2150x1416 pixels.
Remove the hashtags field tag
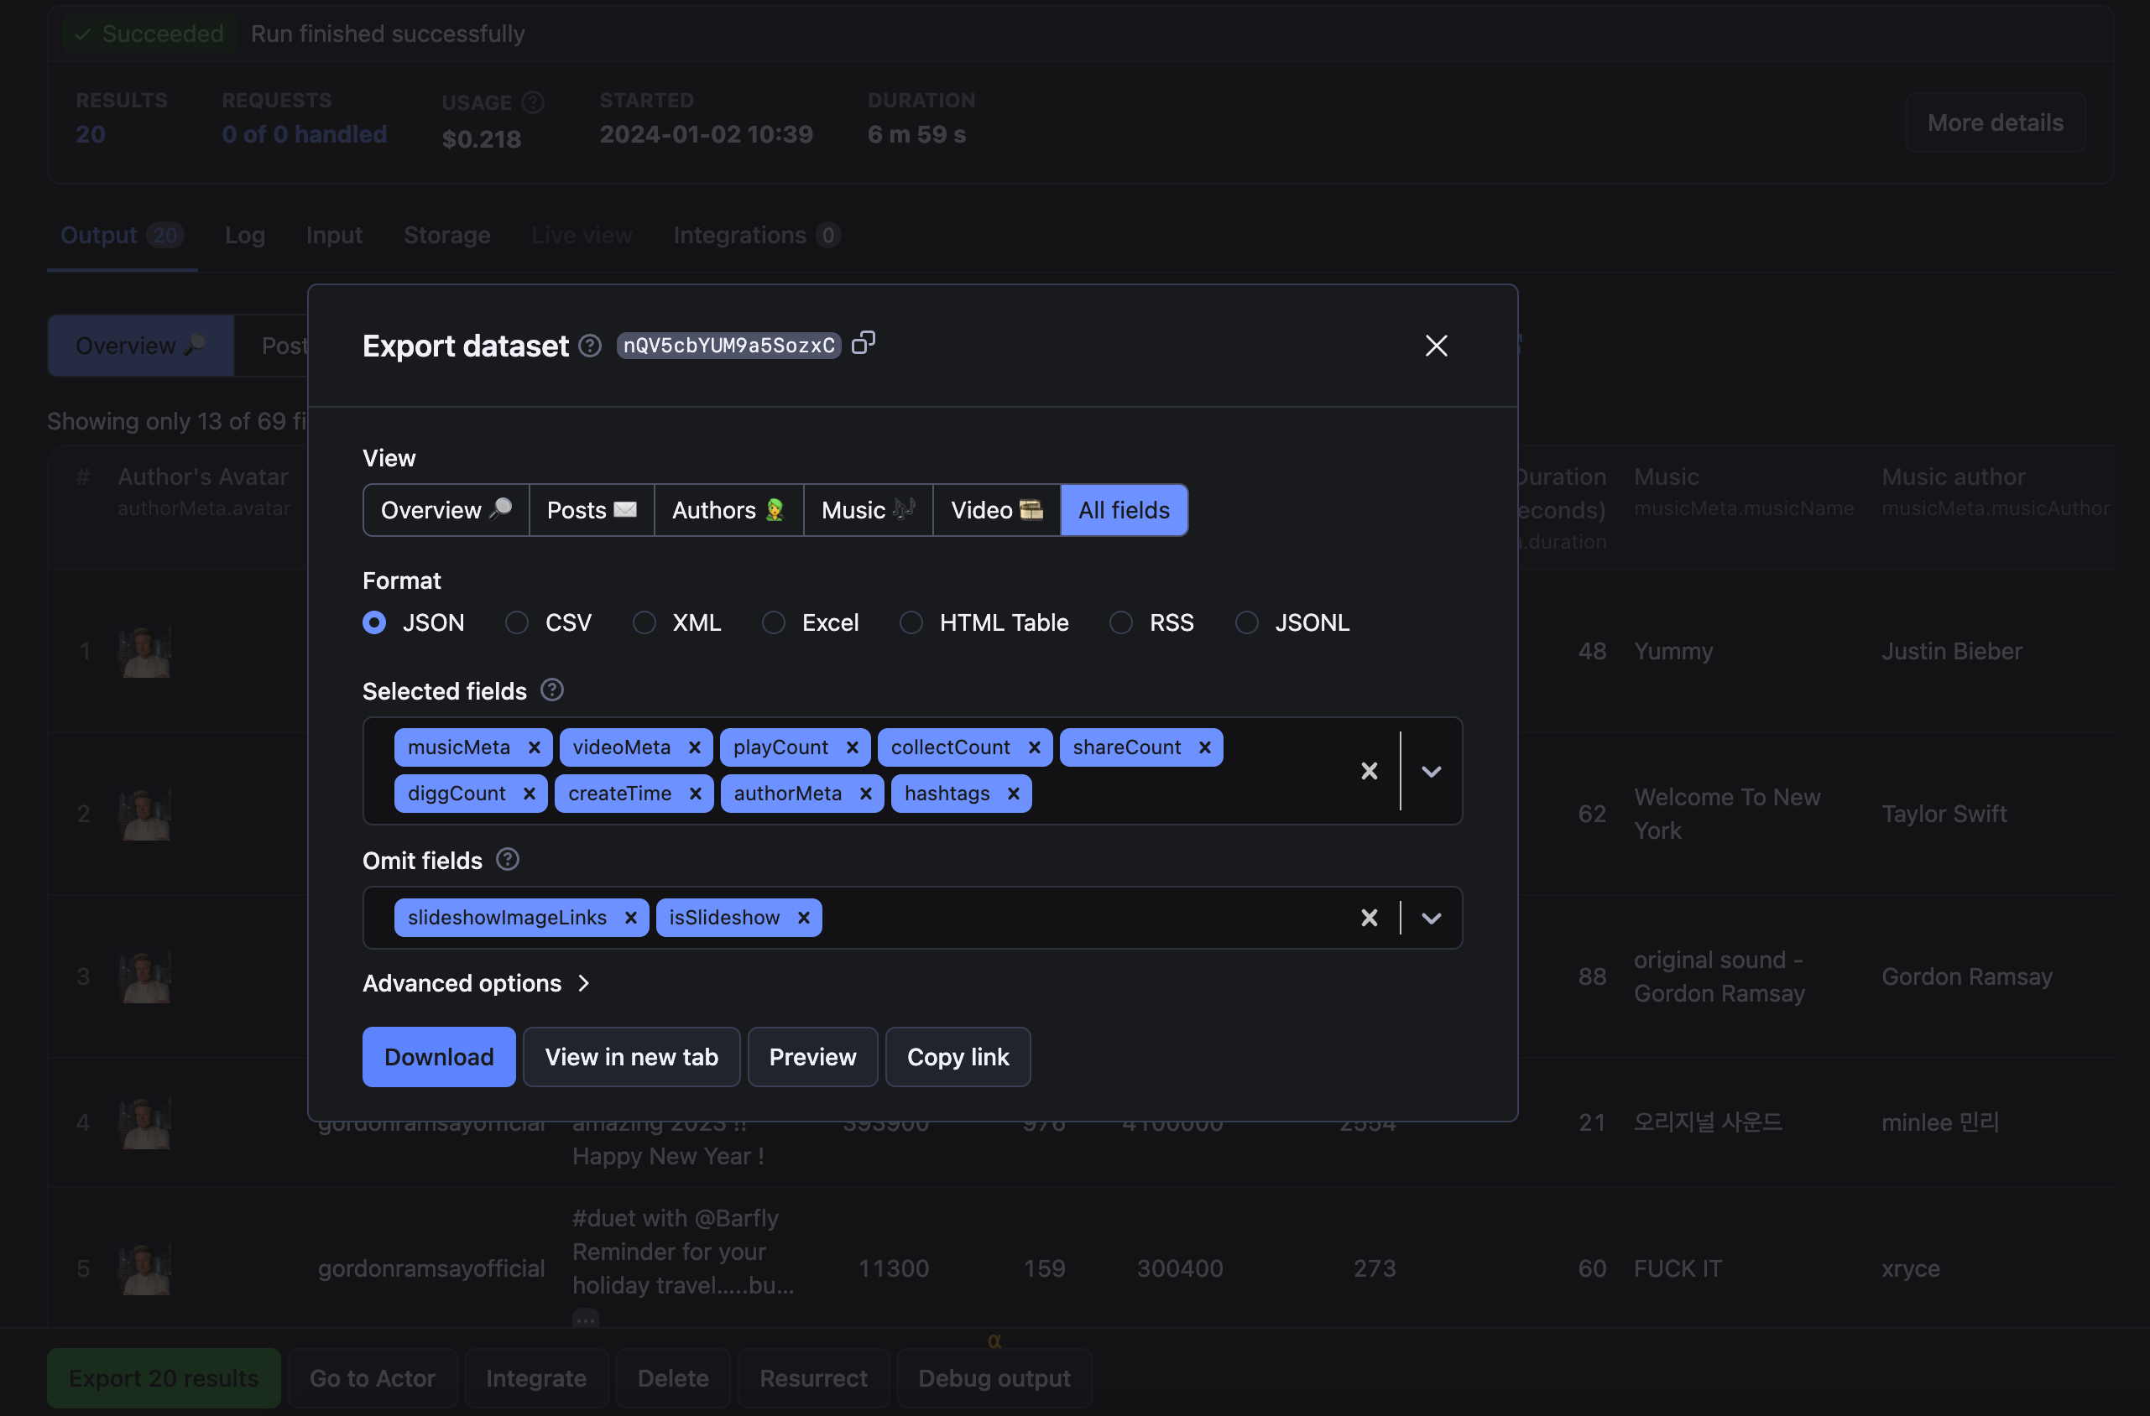(1013, 793)
